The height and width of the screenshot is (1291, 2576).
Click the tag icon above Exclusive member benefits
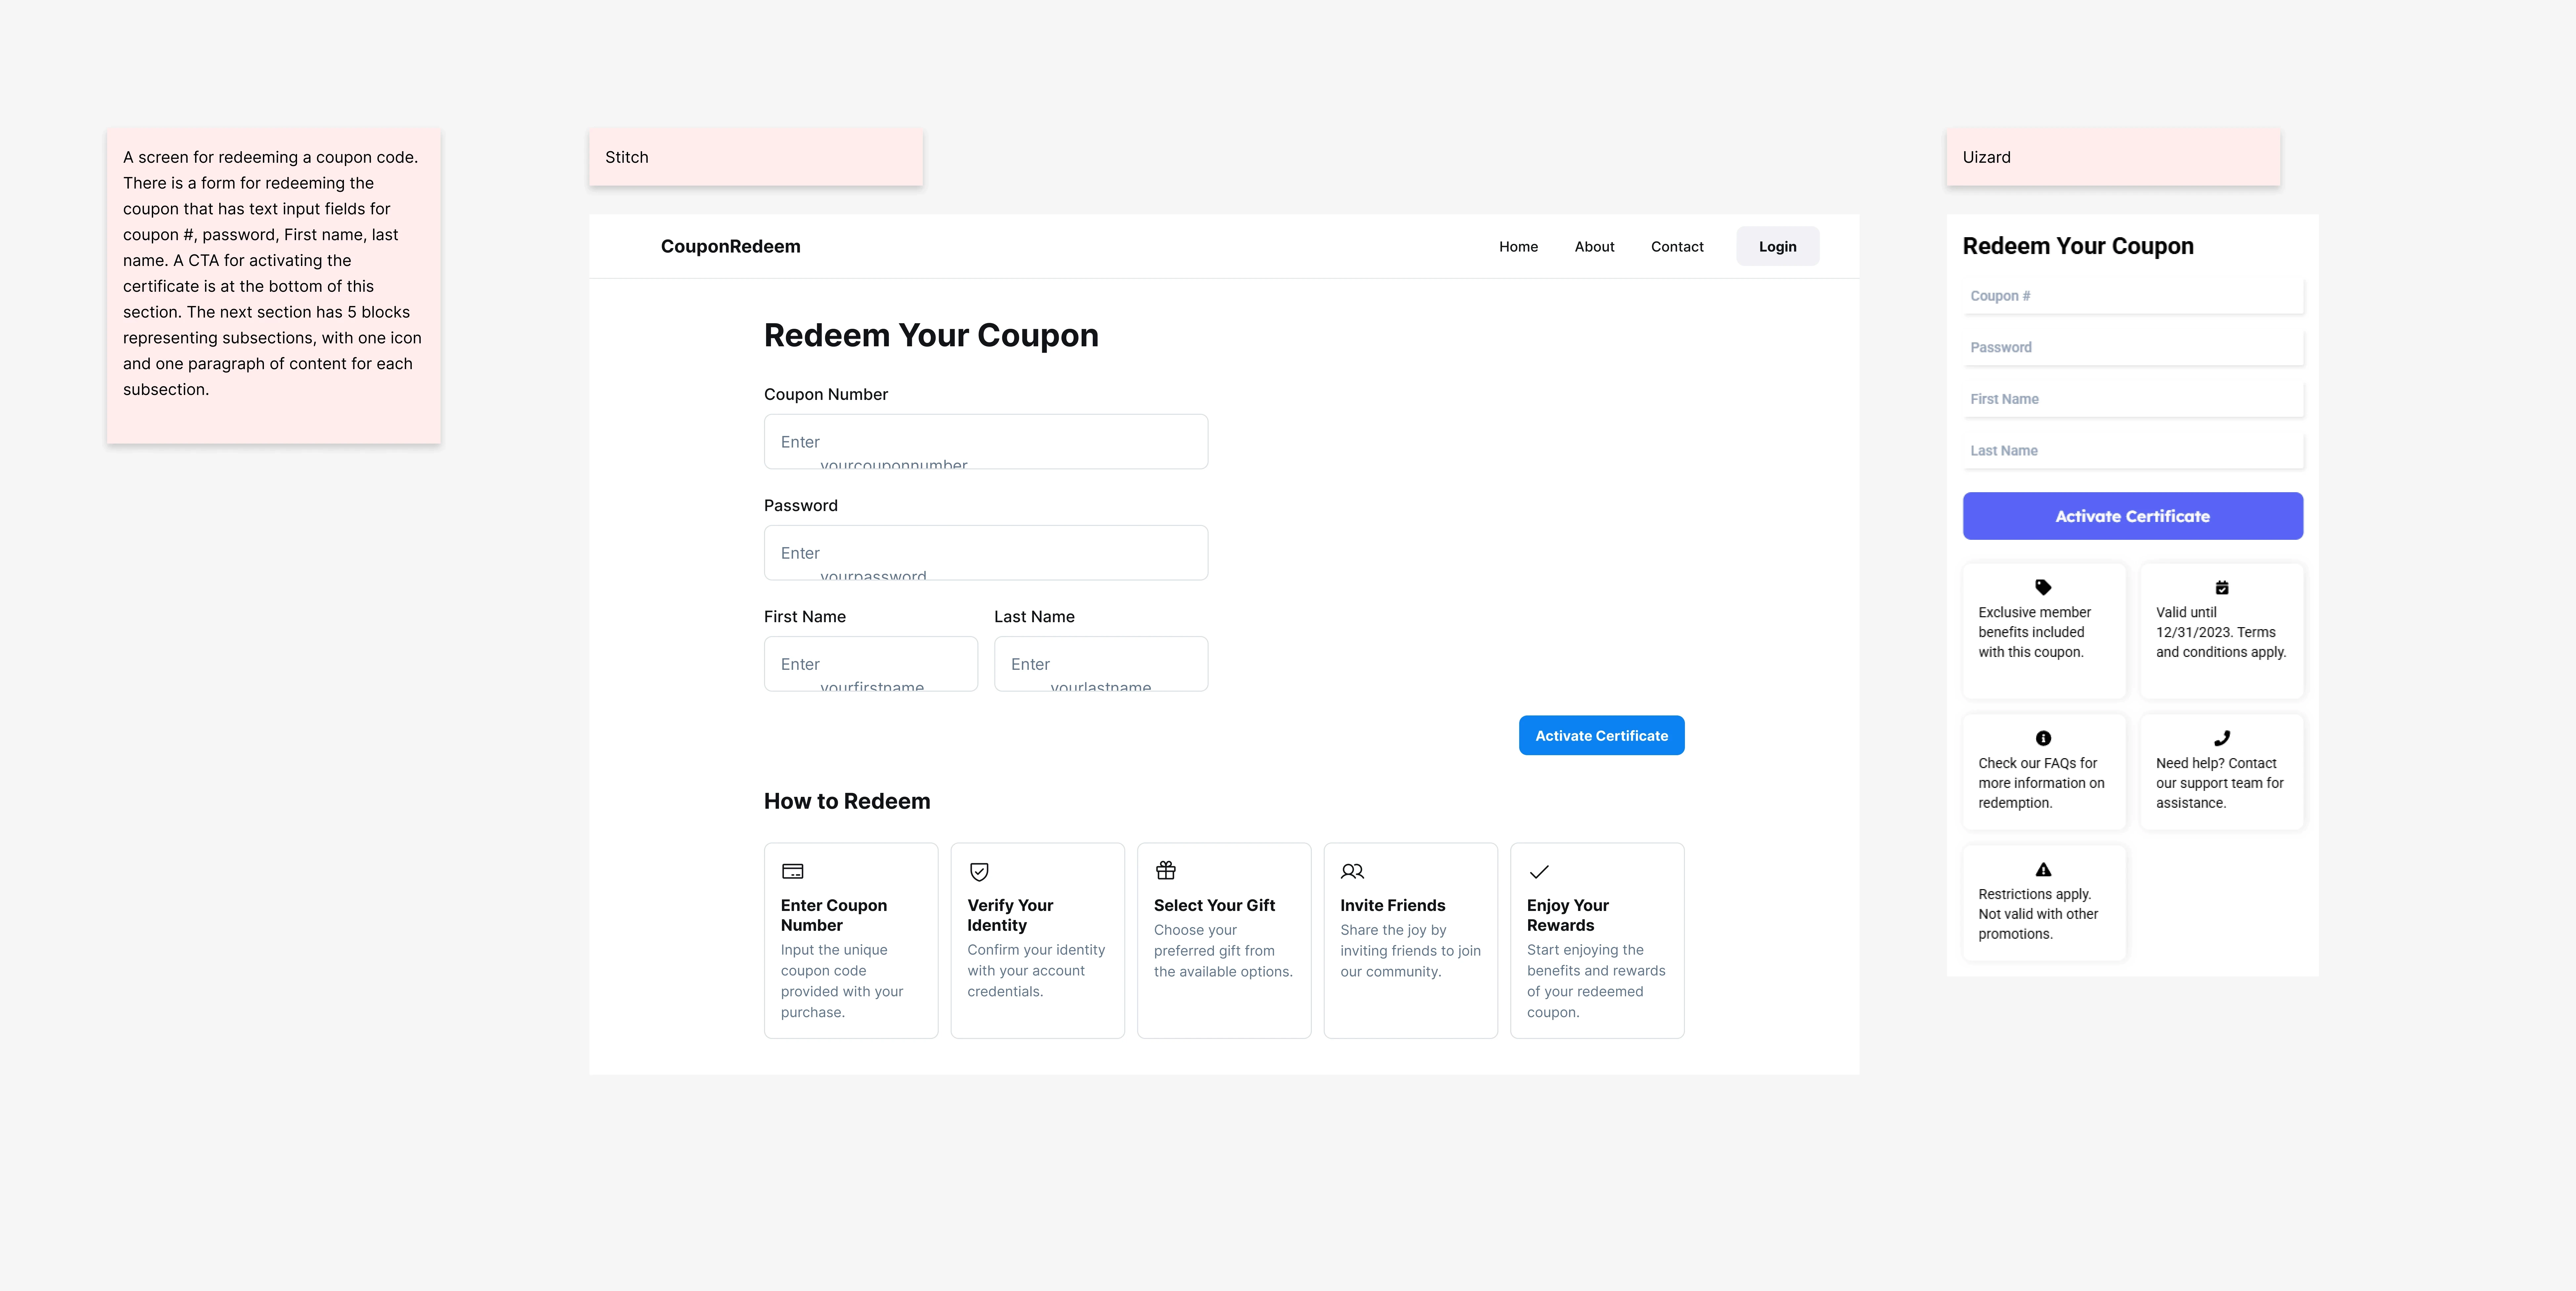pos(2043,587)
